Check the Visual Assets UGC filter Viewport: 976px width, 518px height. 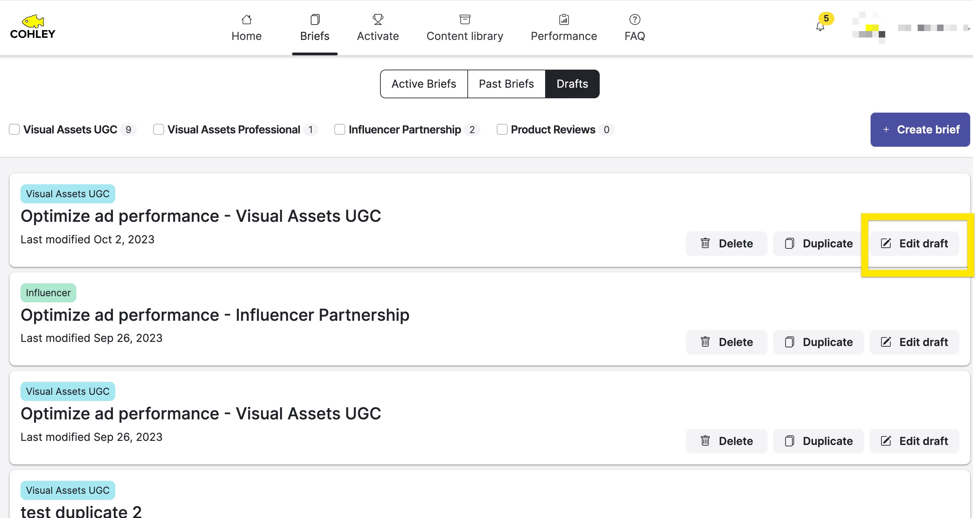pos(14,130)
